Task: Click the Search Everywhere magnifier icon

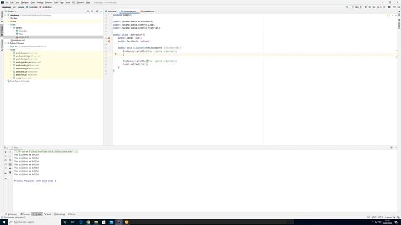Action: (398, 7)
